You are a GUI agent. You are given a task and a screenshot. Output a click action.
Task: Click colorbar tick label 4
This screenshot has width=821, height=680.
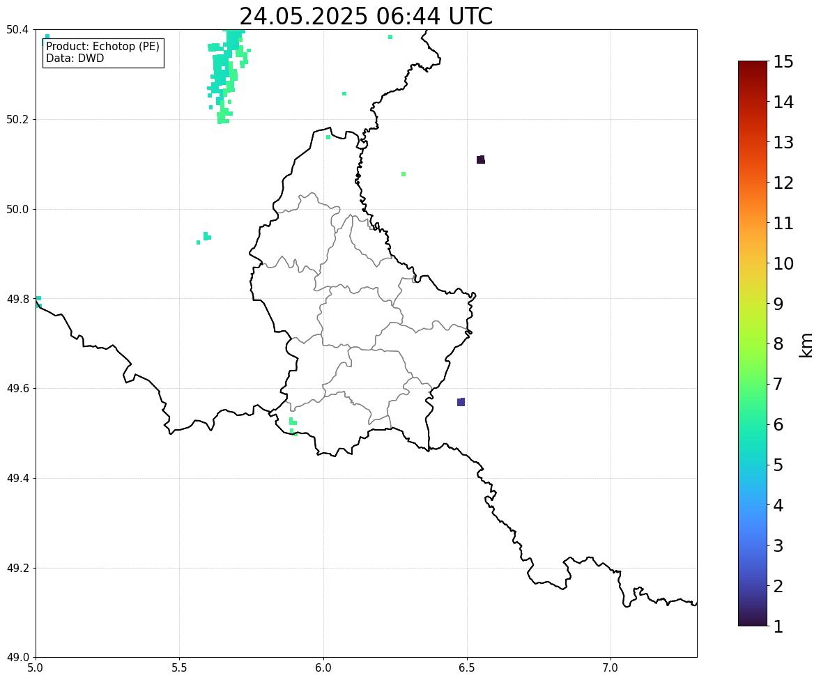pyautogui.click(x=778, y=505)
